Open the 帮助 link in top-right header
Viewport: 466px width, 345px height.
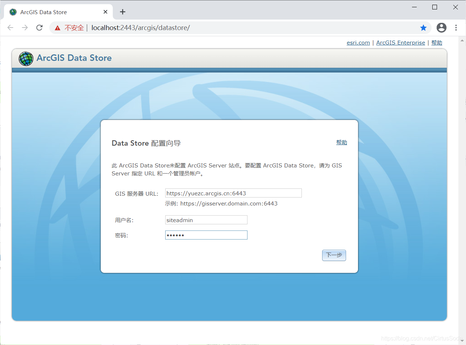click(437, 43)
